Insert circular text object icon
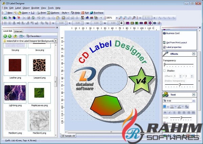 [19, 18]
